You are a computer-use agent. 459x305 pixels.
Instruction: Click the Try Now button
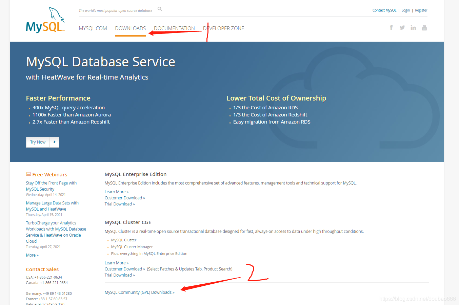click(x=38, y=142)
